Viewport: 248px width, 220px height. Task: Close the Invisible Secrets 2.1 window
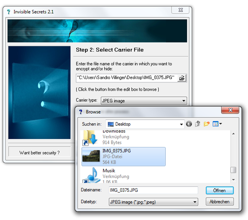(180, 10)
